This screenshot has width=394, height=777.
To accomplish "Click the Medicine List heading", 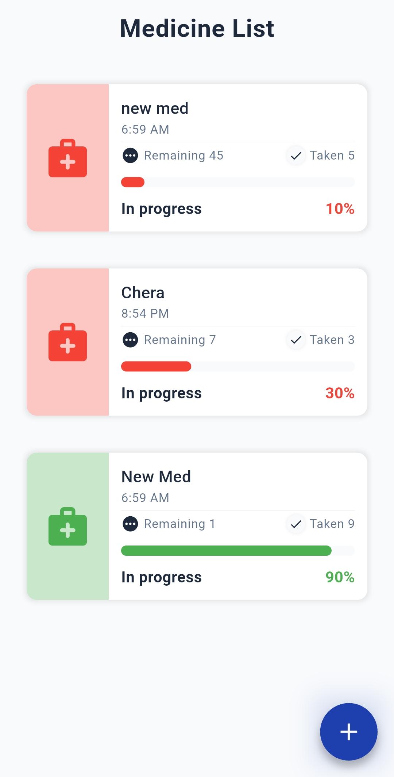I will pyautogui.click(x=197, y=28).
